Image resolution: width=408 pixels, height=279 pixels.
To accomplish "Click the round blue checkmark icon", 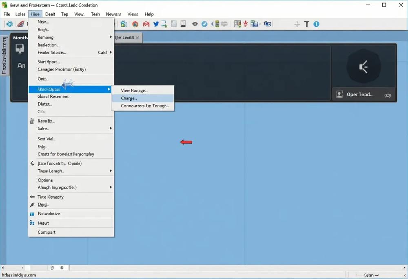I will [x=204, y=24].
